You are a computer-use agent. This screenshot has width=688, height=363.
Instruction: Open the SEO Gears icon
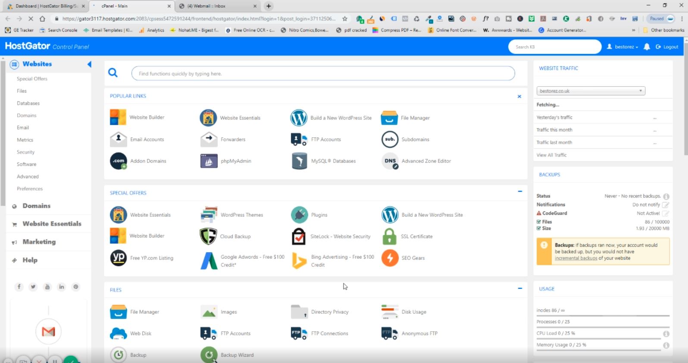click(390, 258)
